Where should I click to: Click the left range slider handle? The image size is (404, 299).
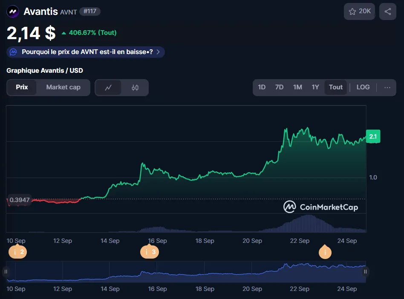6,271
